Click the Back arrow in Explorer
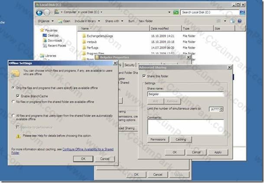The height and width of the screenshot is (183, 264). [39, 13]
